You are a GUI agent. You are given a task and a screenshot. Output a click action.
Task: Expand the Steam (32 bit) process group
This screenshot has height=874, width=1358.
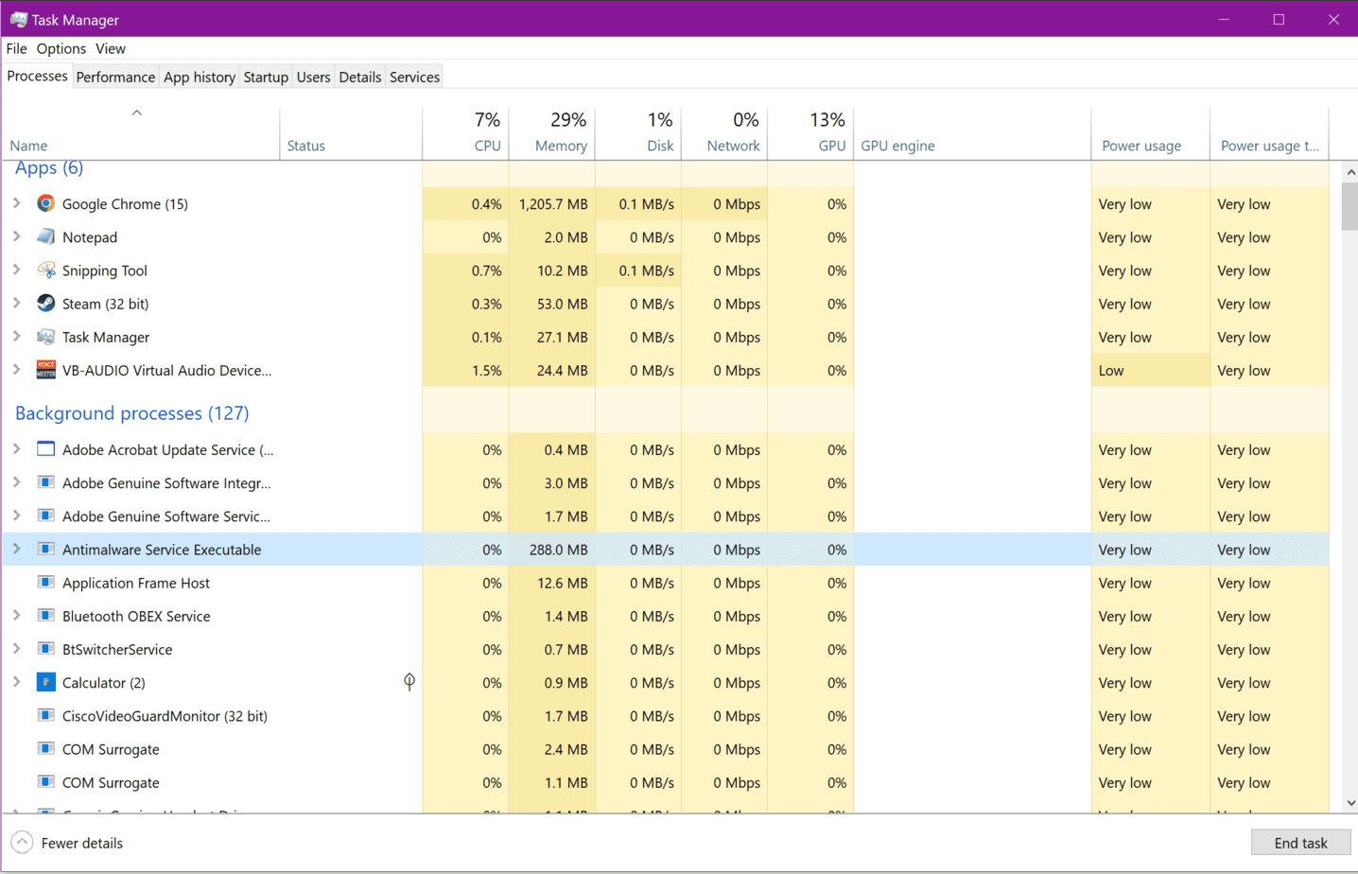click(x=17, y=304)
